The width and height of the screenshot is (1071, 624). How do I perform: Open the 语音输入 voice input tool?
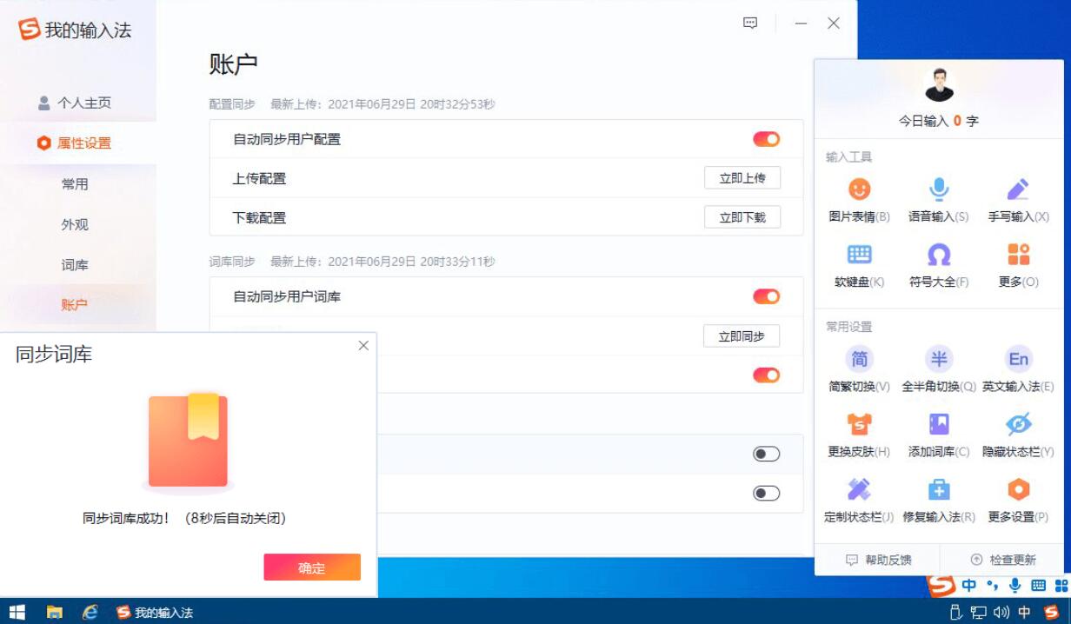coord(940,200)
